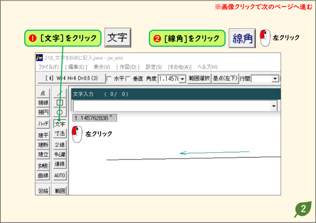Image resolution: width=316 pixels, height=223 pixels.
Task: Select the rectangle (□) drawing tool
Action: 60,103
